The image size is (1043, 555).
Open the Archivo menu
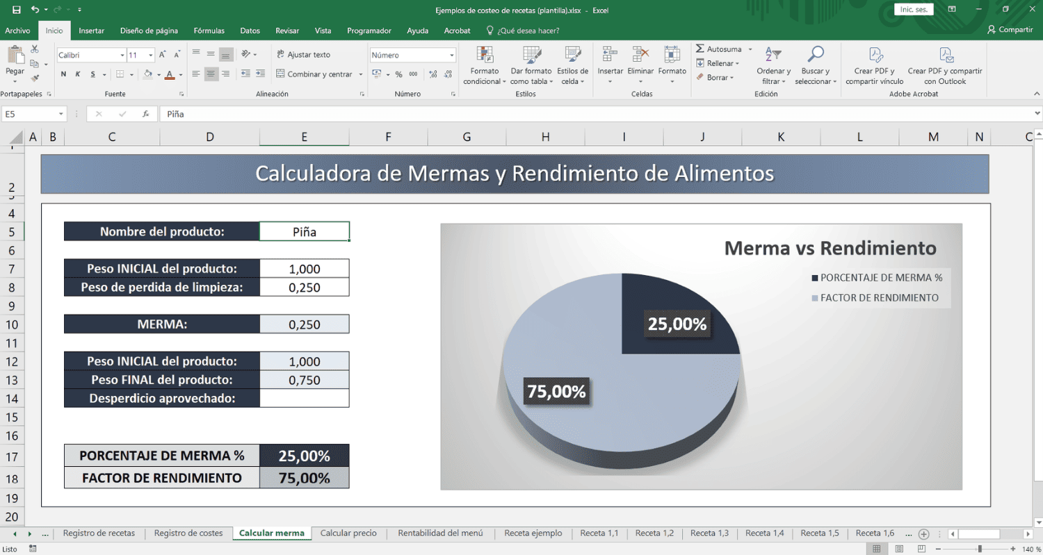click(x=17, y=31)
